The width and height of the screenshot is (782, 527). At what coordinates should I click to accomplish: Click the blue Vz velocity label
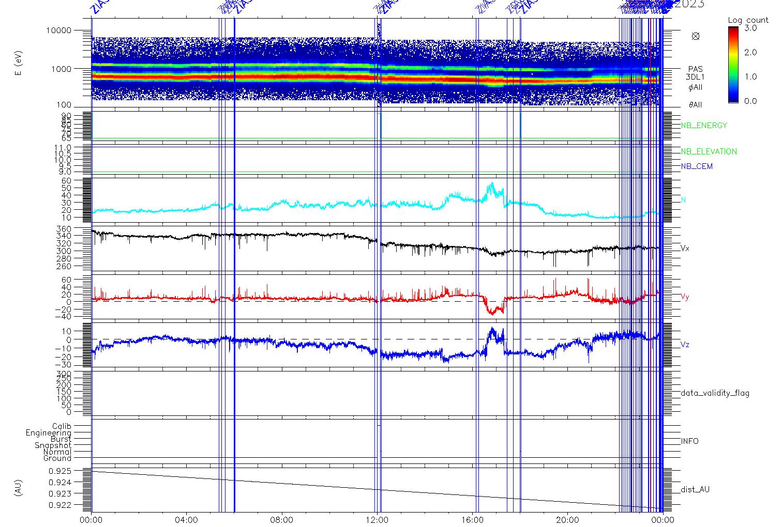[x=685, y=345]
